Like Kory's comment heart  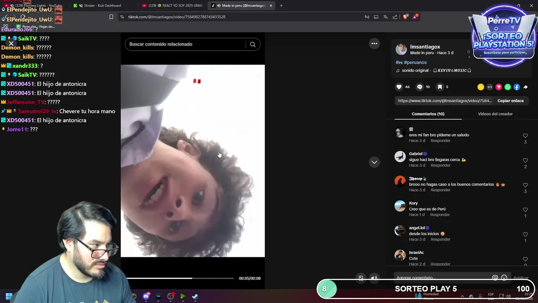pos(525,210)
